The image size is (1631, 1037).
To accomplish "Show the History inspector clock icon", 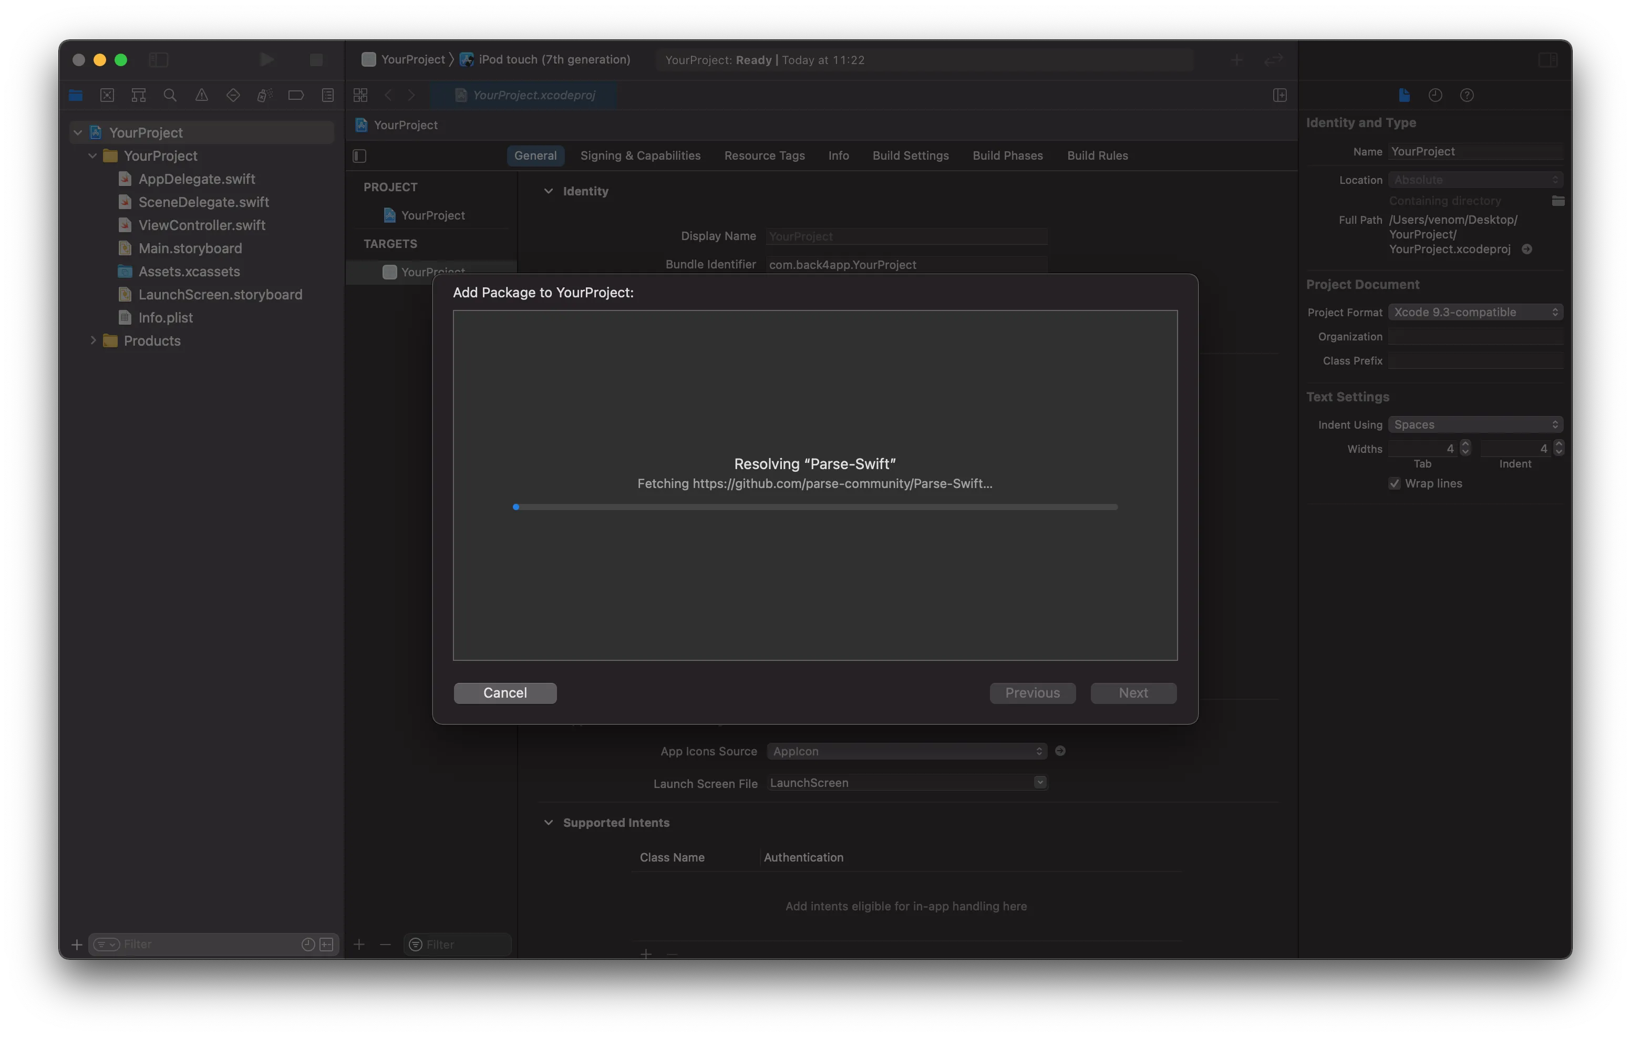I will (x=1435, y=96).
